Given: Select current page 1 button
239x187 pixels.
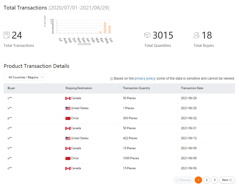Looking at the screenshot, I should pos(198,180).
